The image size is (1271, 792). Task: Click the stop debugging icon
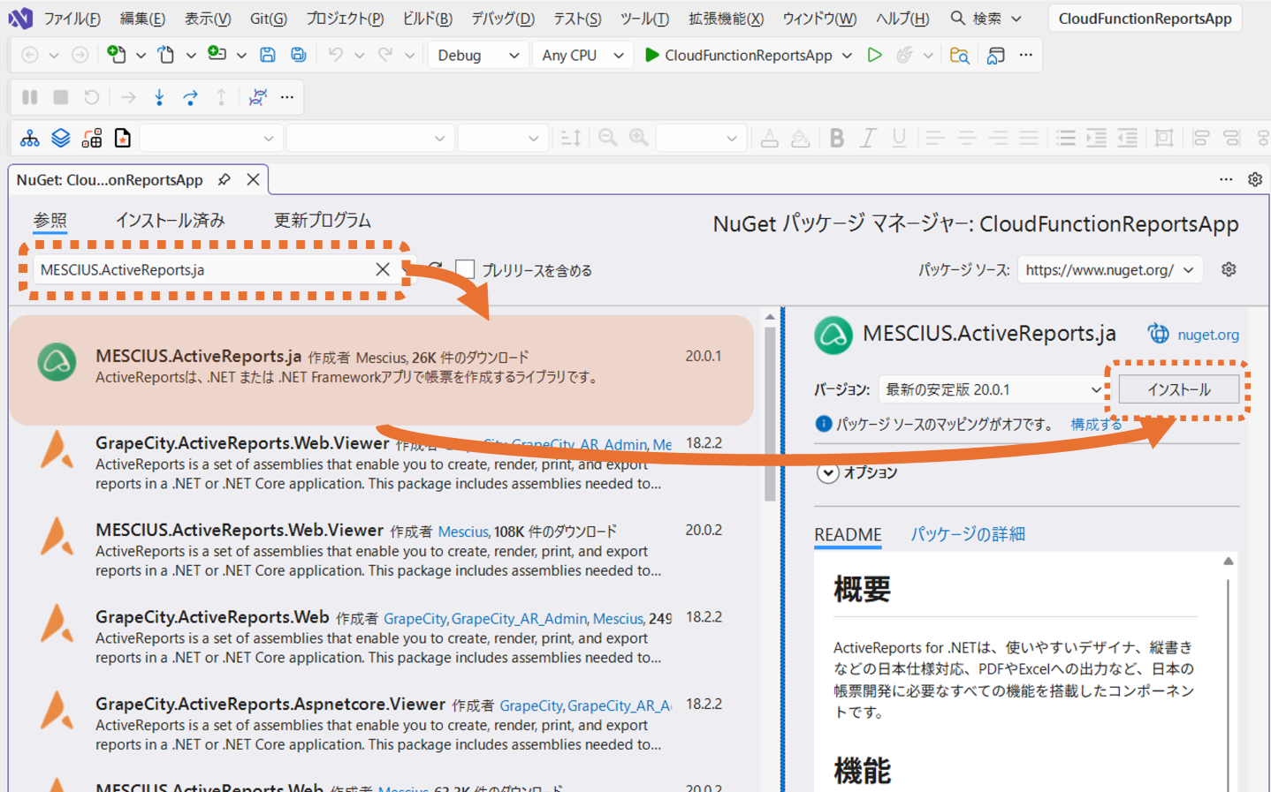click(x=61, y=97)
